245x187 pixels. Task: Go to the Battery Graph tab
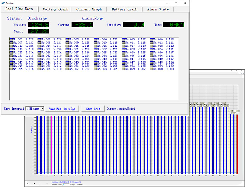coord(124,9)
